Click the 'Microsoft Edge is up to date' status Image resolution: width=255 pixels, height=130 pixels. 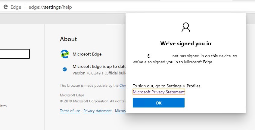point(99,66)
